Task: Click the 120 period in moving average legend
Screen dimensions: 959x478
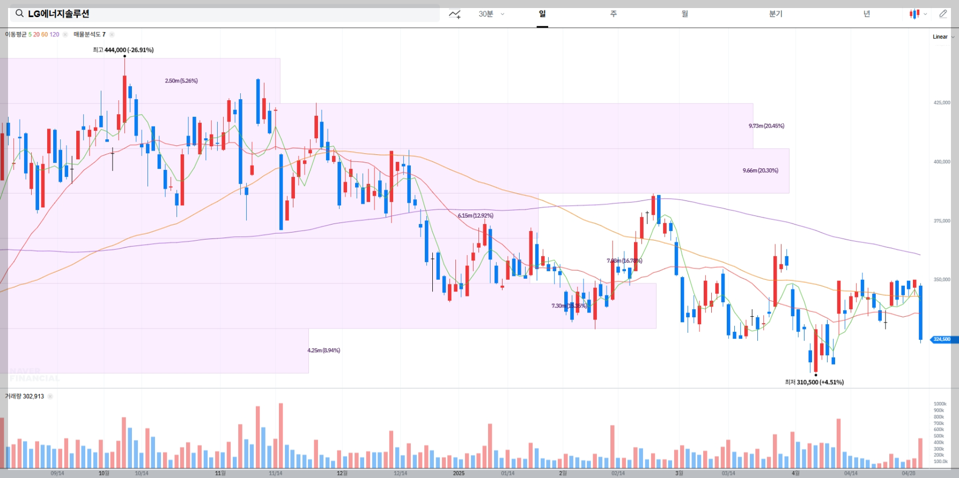Action: 55,34
